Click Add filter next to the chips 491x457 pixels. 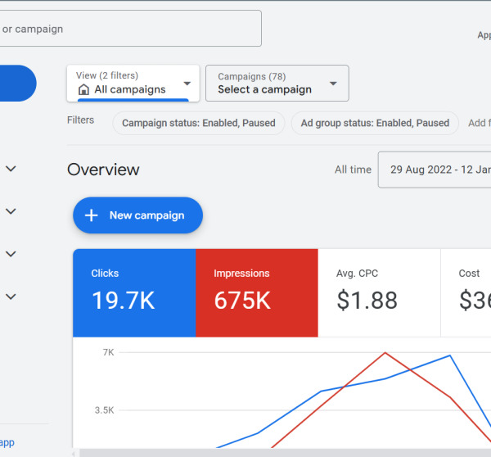click(x=479, y=123)
